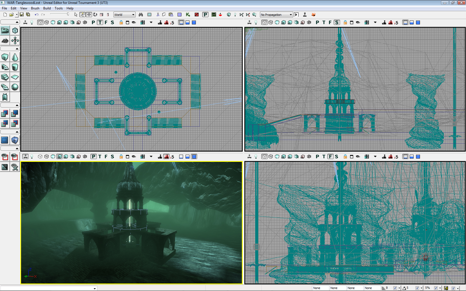Open the World coordinate system dropdown
This screenshot has height=291, width=466.
coord(124,15)
